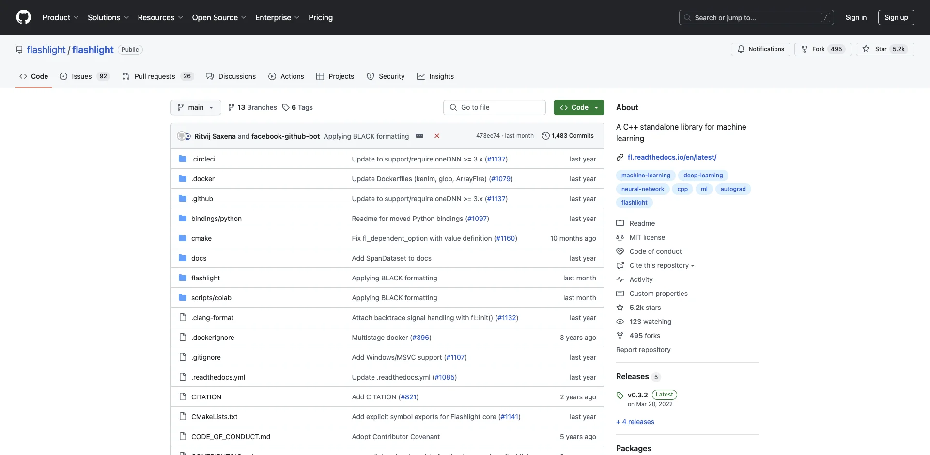Click the .docker folder icon
Screen dimensions: 930x455
pos(183,179)
